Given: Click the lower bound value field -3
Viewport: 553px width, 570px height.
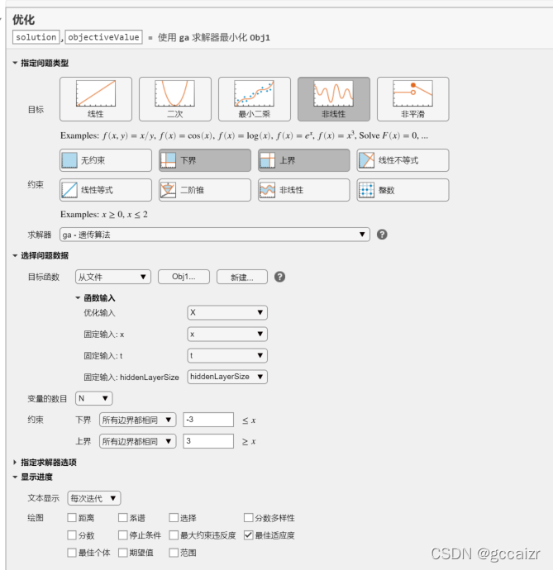Looking at the screenshot, I should click(x=208, y=420).
